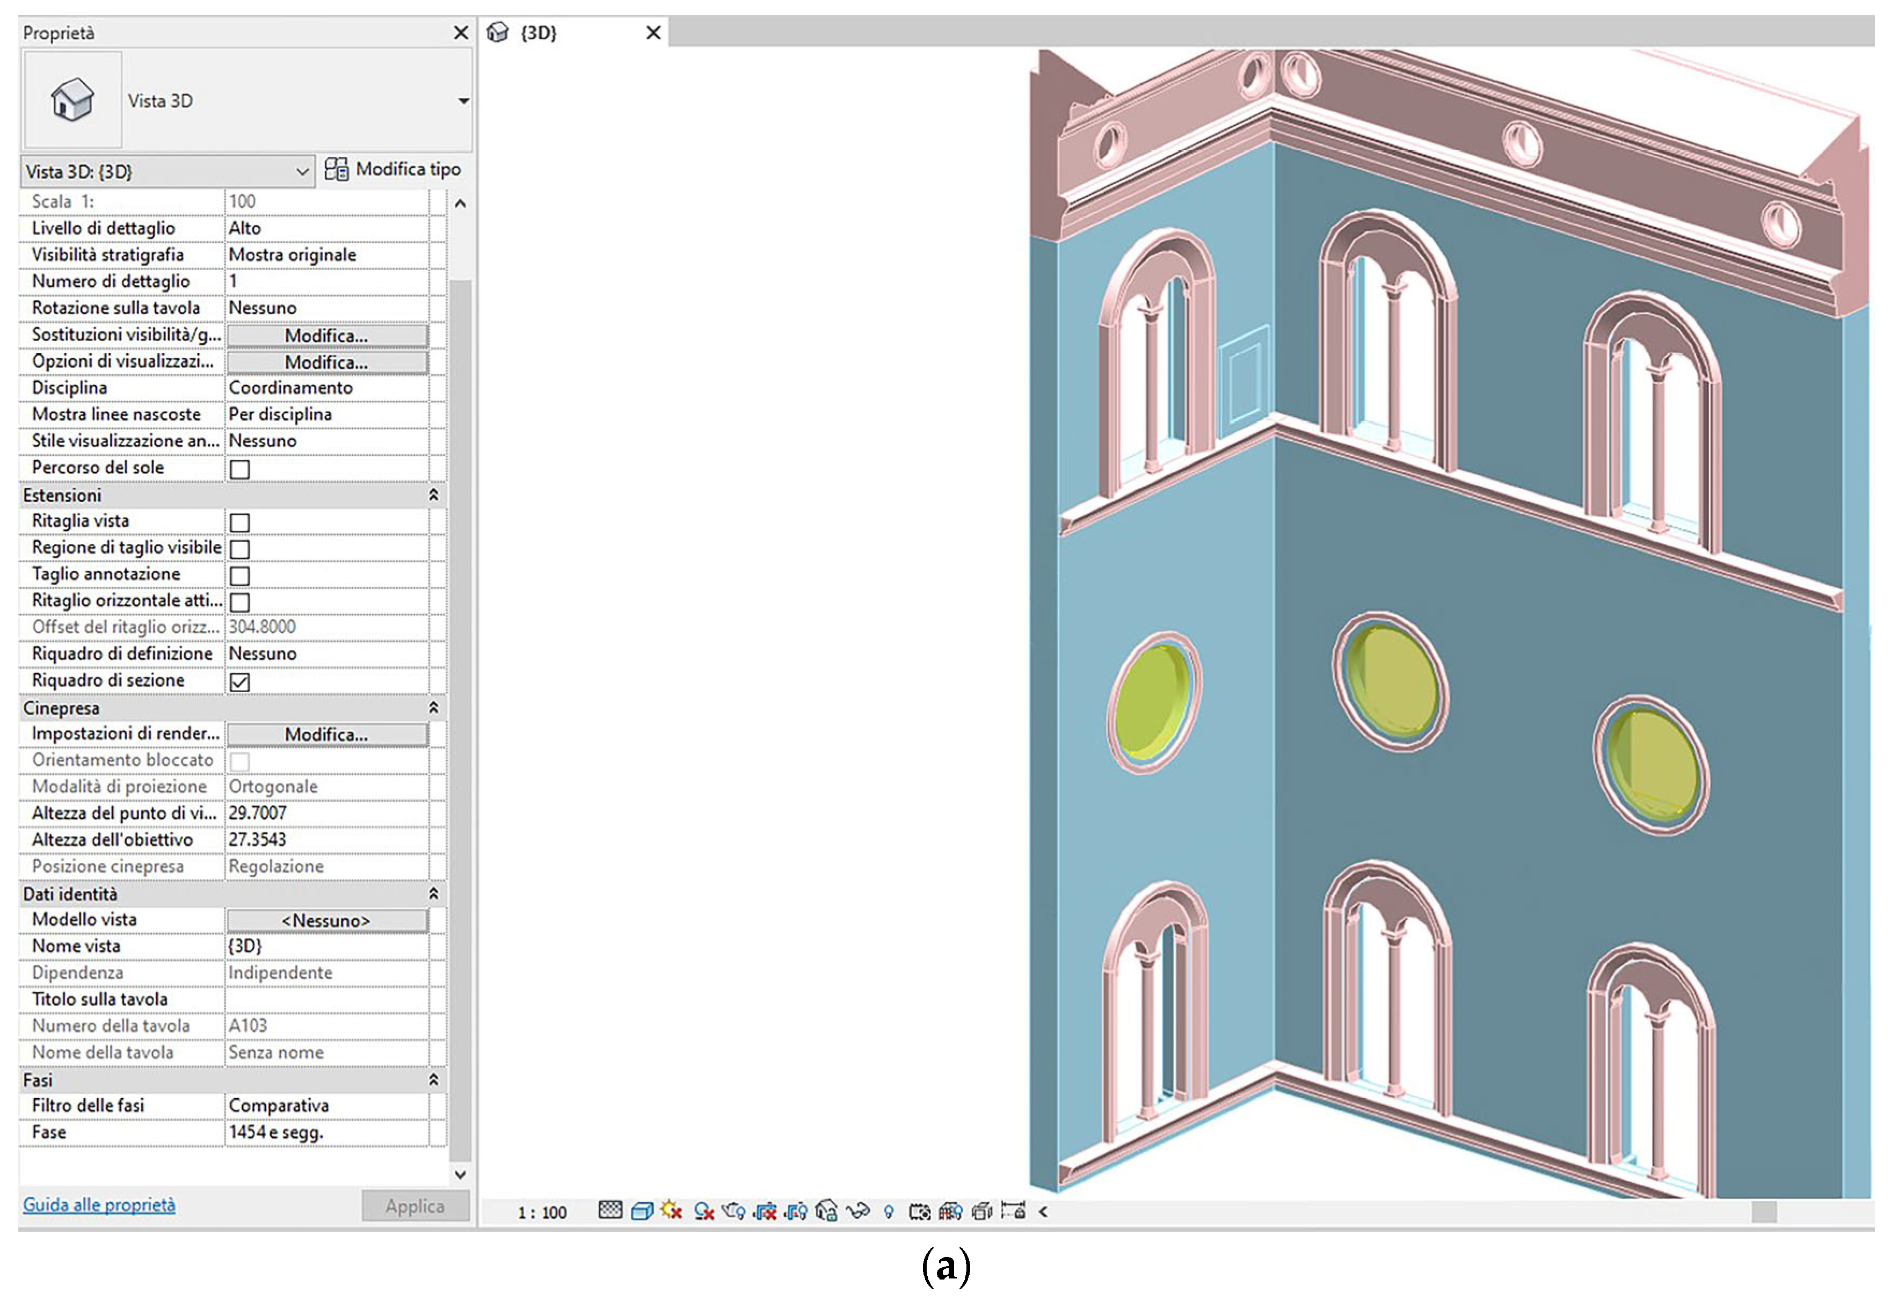Click the 1 : 100 view scale
1891x1308 pixels.
click(x=542, y=1212)
